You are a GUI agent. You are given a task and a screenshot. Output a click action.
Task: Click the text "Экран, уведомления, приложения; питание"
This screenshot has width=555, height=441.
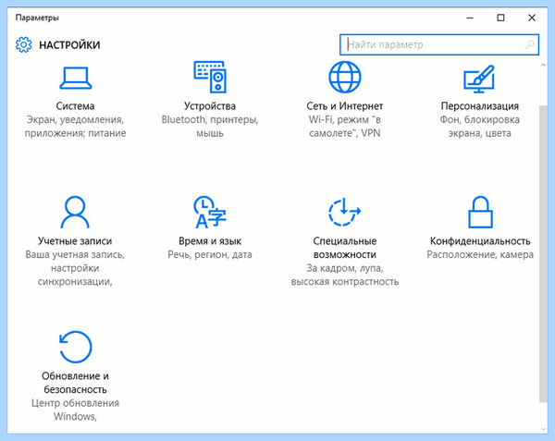coord(75,127)
